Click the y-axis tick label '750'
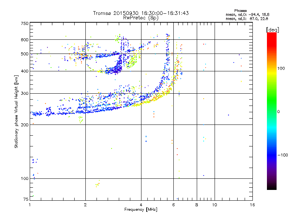The width and height of the screenshot is (297, 223). 25,23
